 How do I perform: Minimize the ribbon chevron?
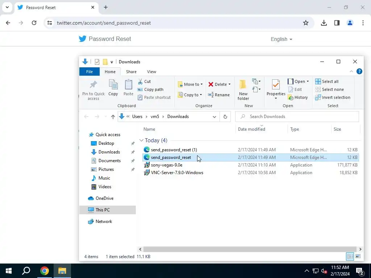[x=351, y=71]
